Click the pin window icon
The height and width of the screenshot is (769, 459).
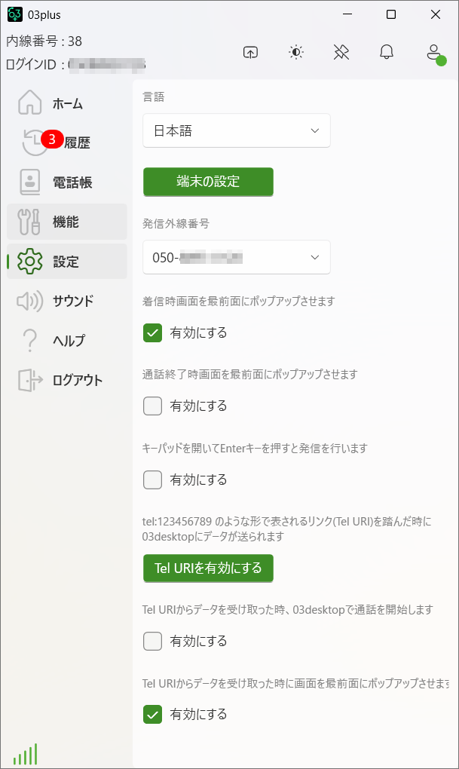point(341,52)
